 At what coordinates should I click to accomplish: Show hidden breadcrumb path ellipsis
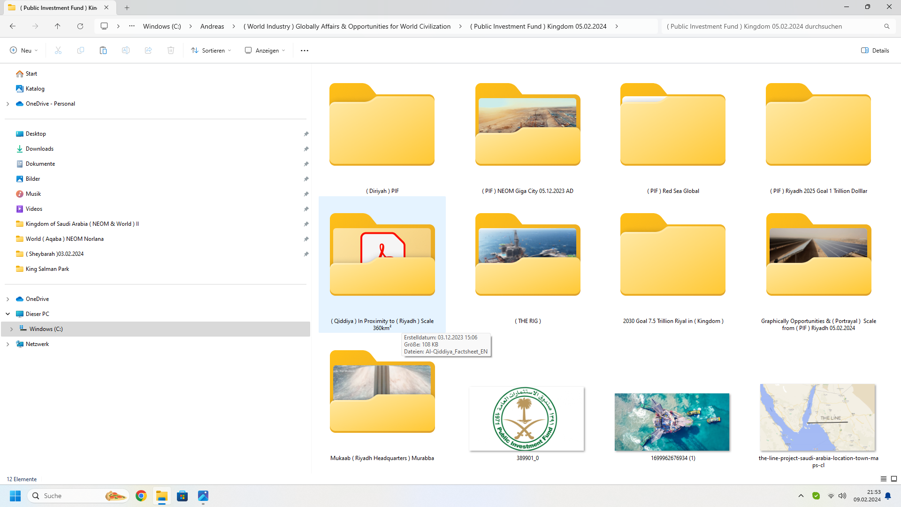[132, 26]
